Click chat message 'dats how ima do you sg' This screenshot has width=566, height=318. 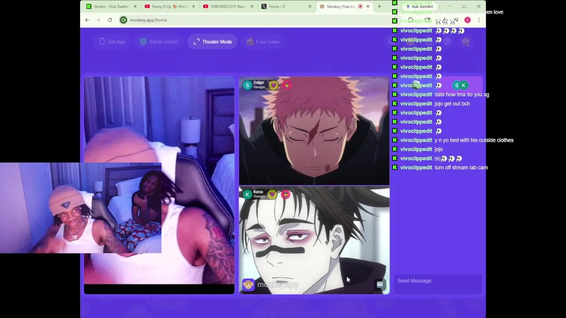click(x=462, y=95)
